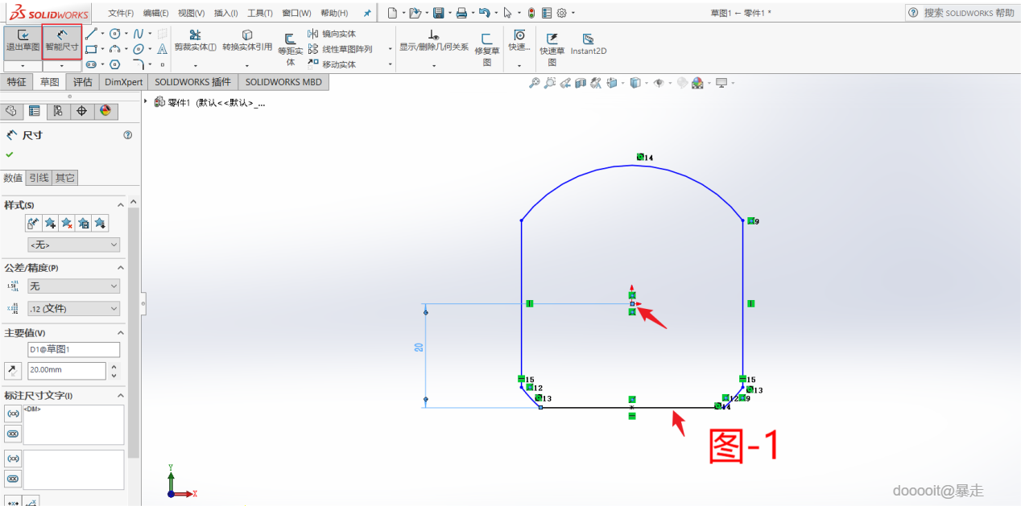Click the Save icon in top toolbar

coord(438,13)
